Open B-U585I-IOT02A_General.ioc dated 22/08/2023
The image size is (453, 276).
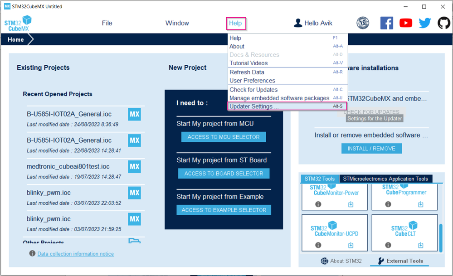69,140
